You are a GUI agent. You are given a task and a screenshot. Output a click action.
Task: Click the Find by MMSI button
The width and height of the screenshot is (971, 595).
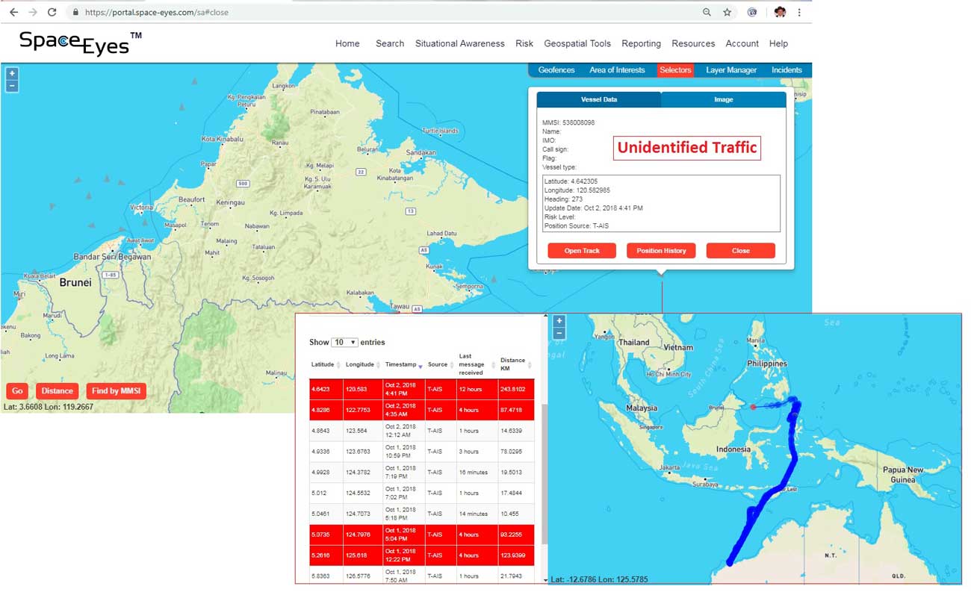[116, 390]
